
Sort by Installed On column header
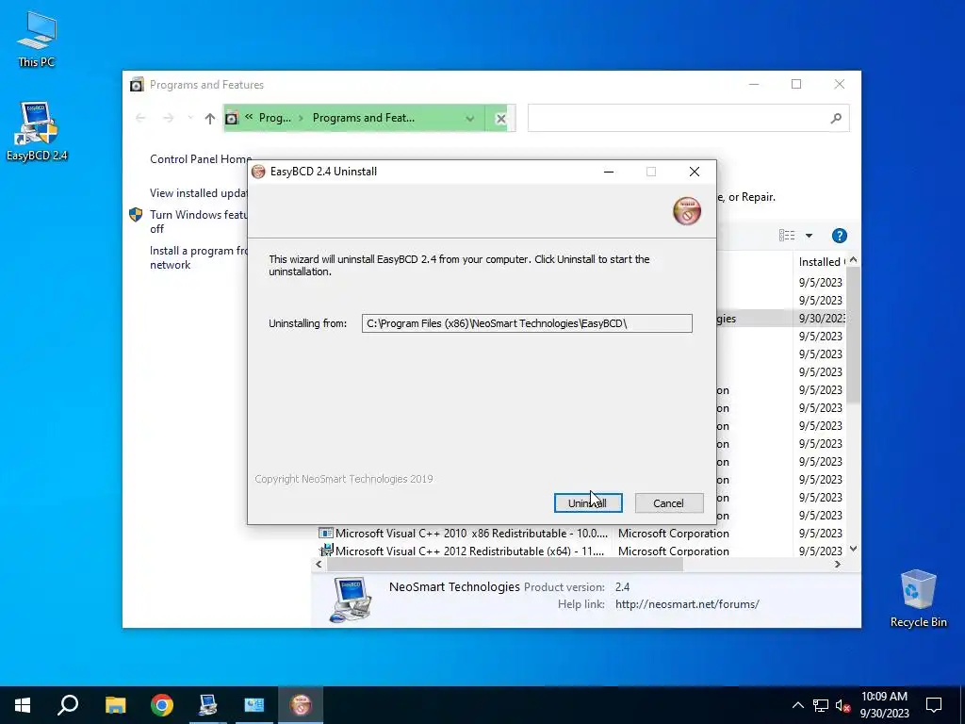click(822, 262)
